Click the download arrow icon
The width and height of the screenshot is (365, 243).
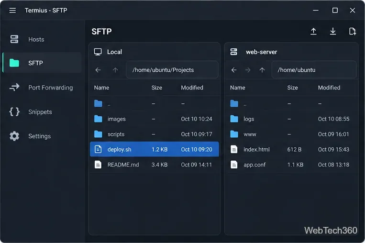tap(333, 31)
